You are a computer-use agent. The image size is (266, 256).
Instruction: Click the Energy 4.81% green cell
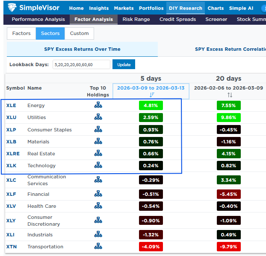click(151, 106)
